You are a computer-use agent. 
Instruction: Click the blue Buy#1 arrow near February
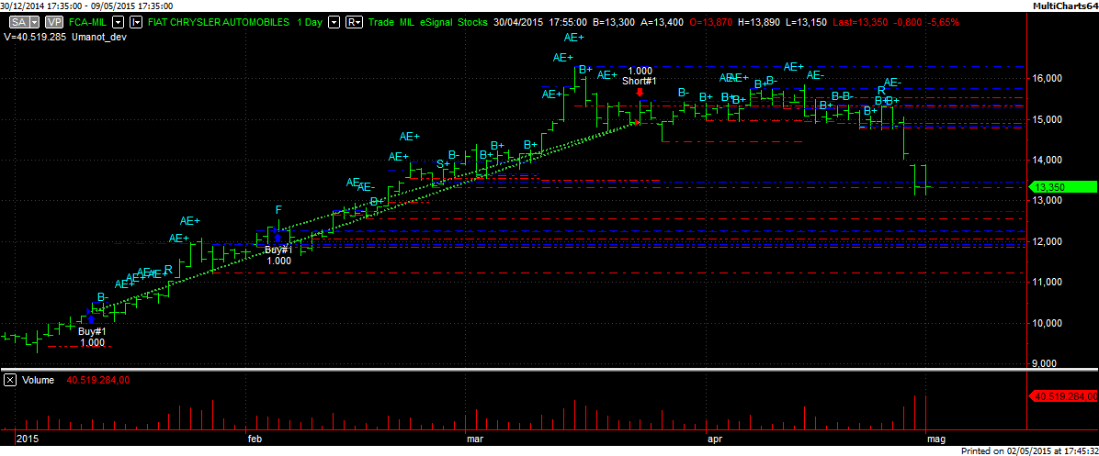point(278,238)
